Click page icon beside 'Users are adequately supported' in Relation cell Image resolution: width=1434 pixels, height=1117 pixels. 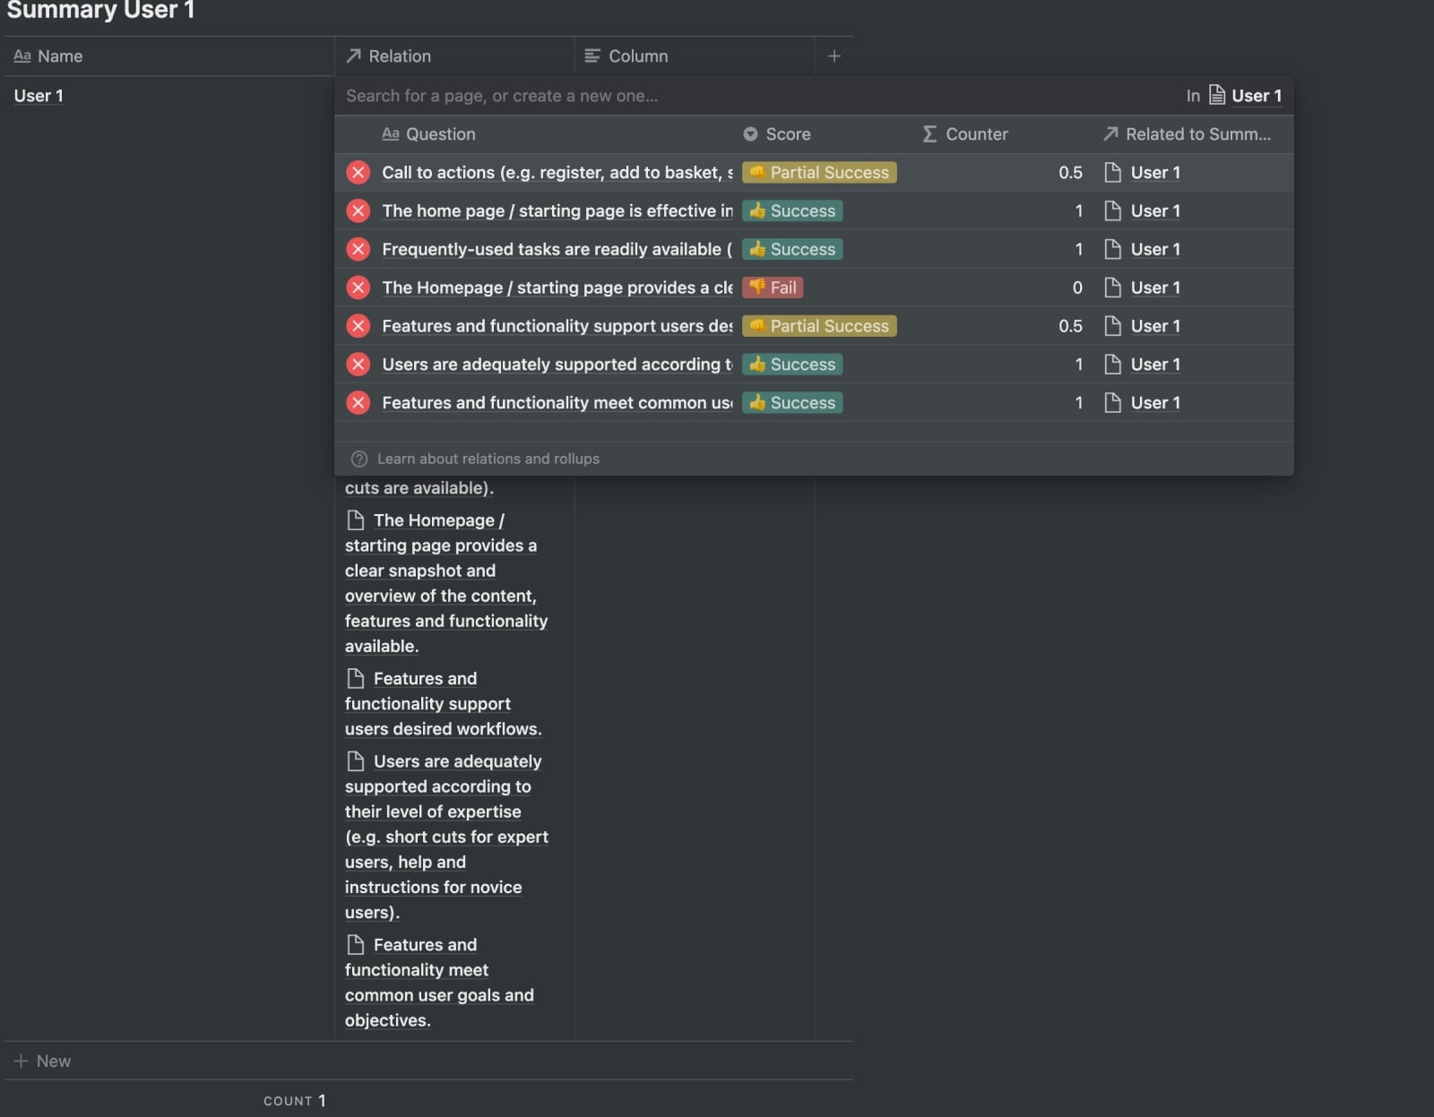pos(356,761)
